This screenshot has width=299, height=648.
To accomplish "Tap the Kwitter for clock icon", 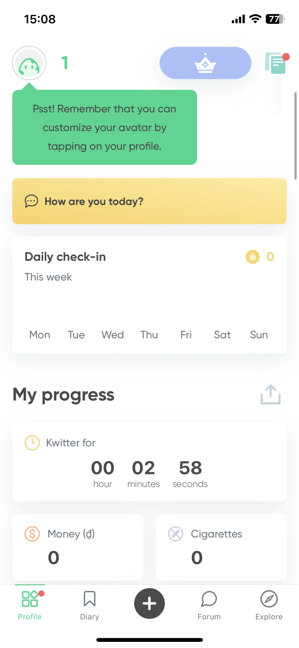I will (32, 443).
